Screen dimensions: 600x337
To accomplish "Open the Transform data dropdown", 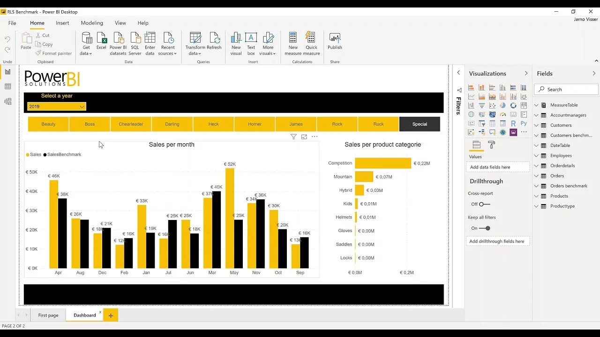I will [195, 44].
